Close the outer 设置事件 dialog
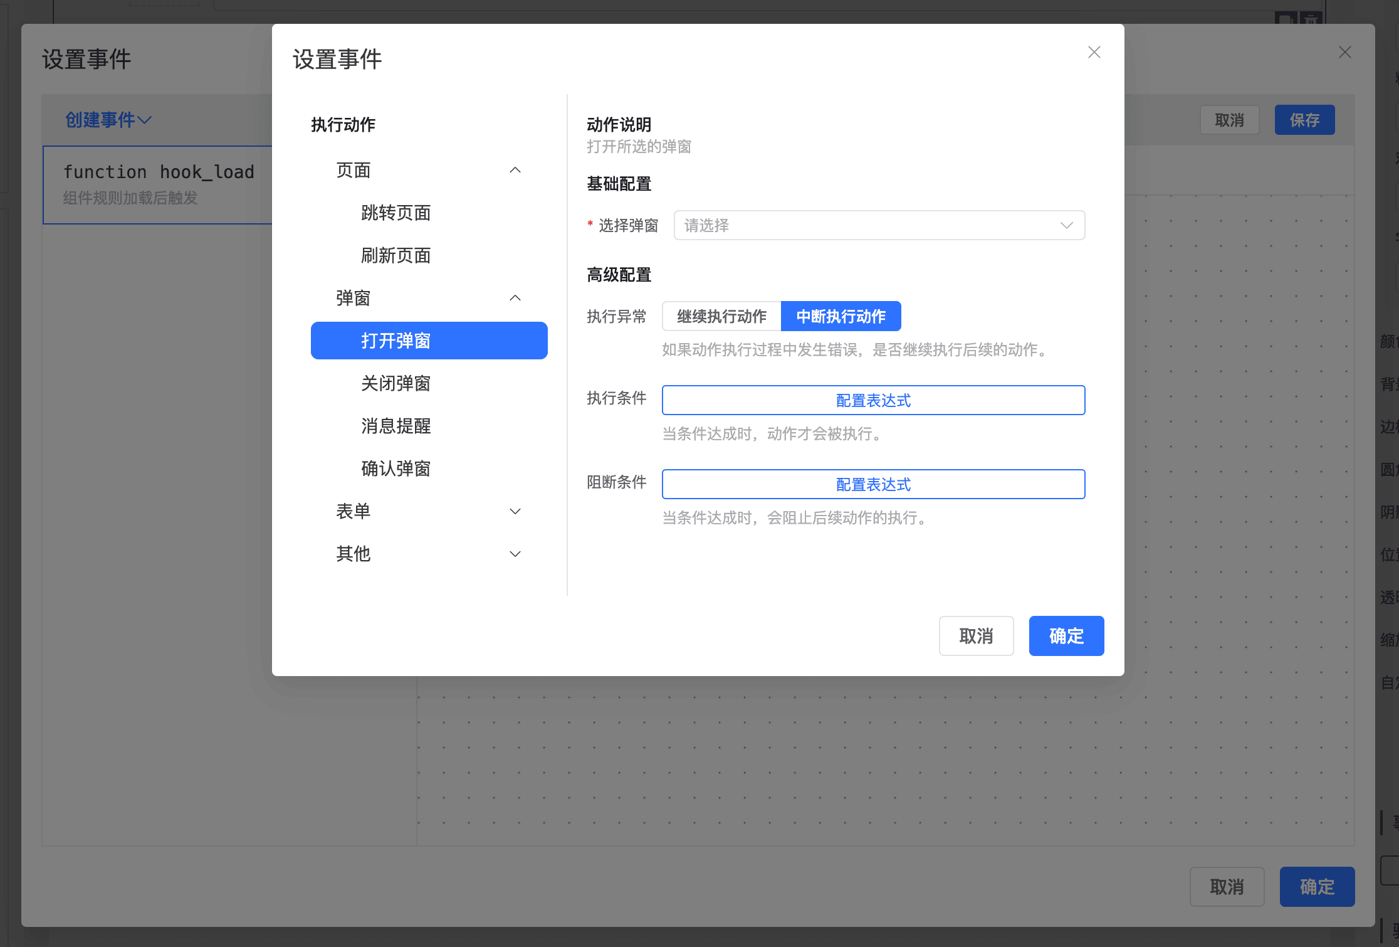The height and width of the screenshot is (947, 1399). tap(1344, 52)
